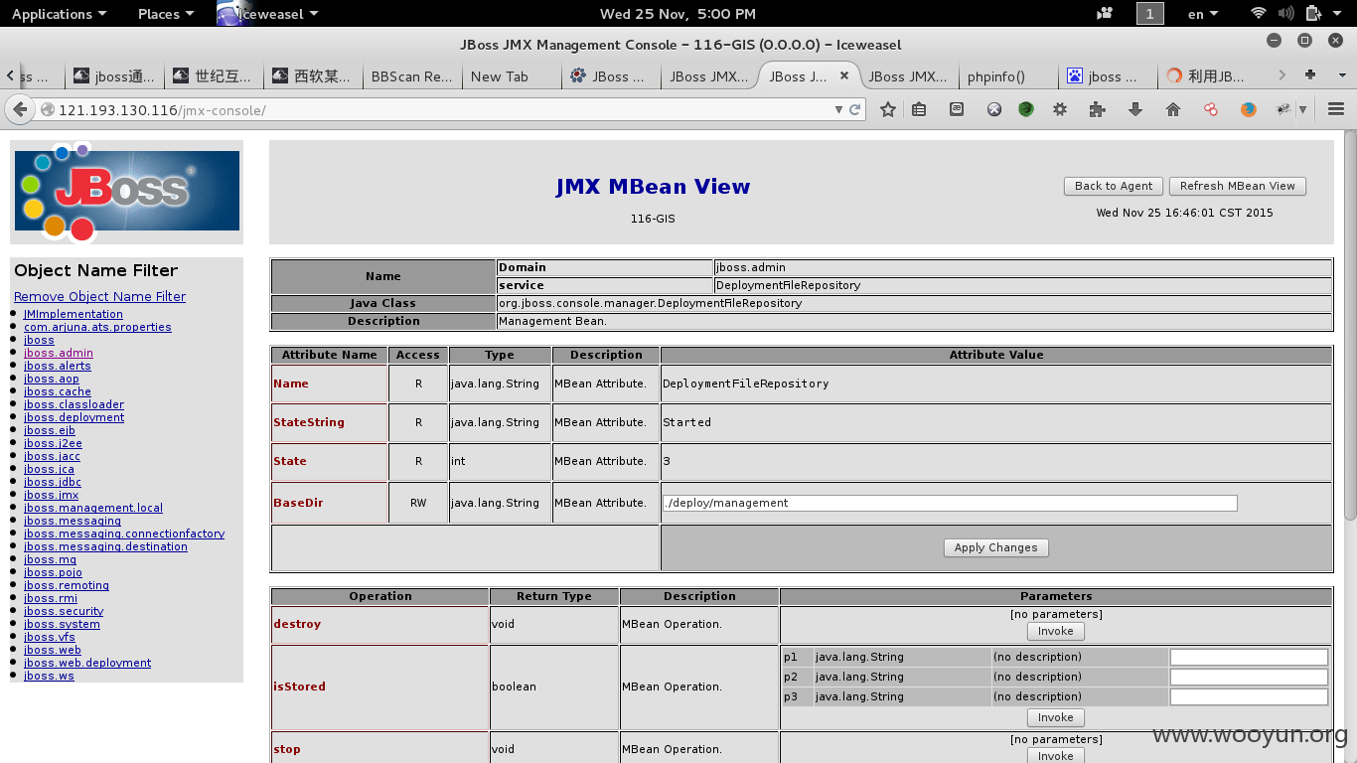Switch to the 'jboss通...' tab
Viewport: 1357px width, 763px height.
click(113, 76)
